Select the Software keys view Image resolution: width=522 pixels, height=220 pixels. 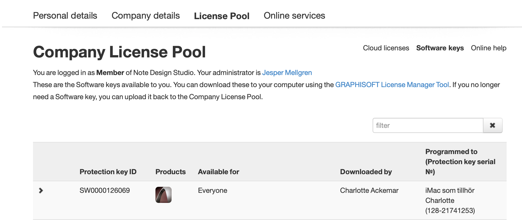(x=440, y=48)
